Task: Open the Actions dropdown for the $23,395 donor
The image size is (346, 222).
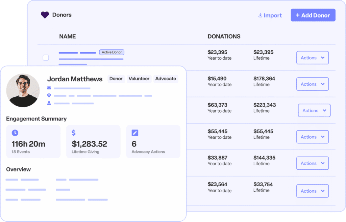Action: point(312,57)
